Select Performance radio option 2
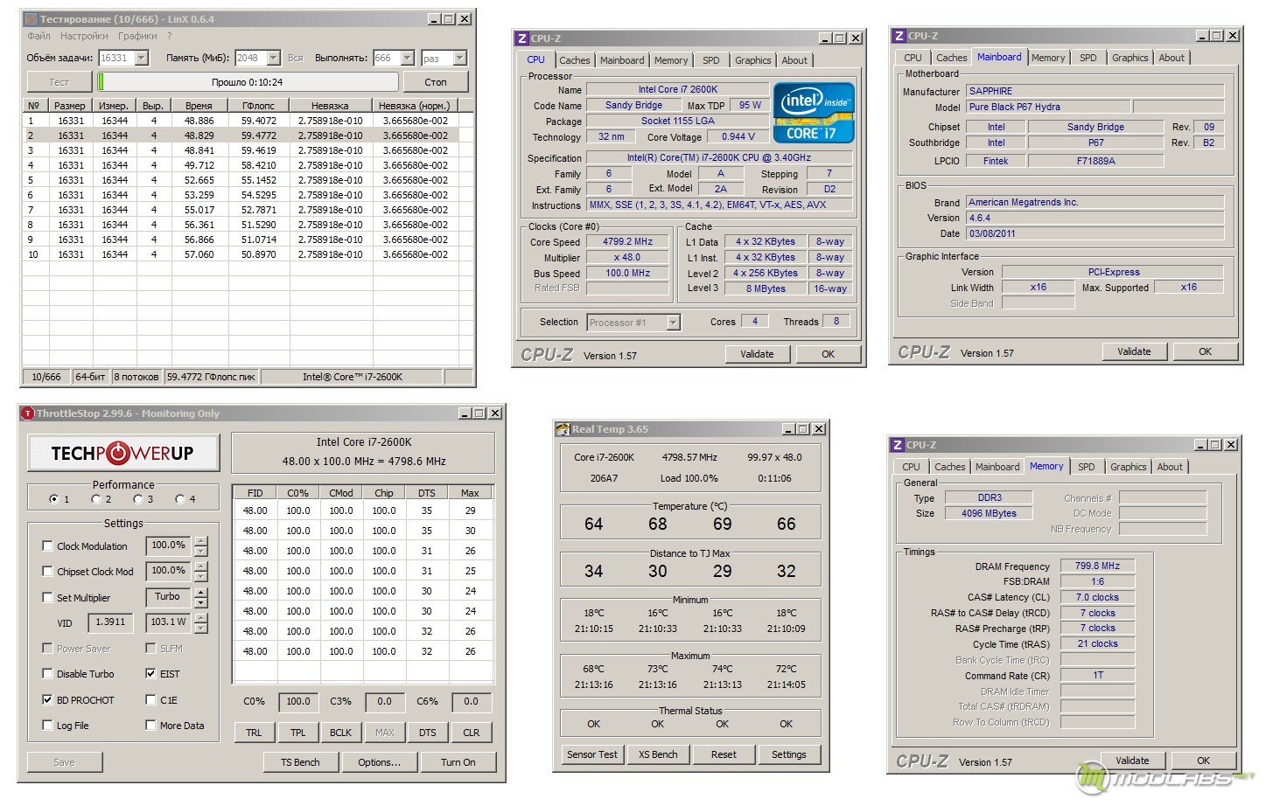The image size is (1266, 806). point(96,499)
